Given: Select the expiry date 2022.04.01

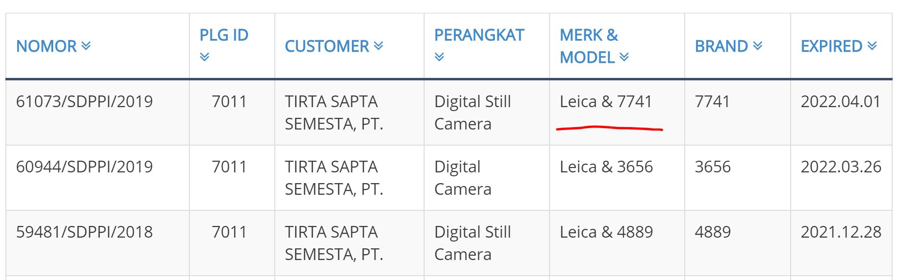Looking at the screenshot, I should point(841,101).
